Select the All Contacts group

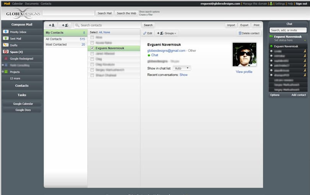pyautogui.click(x=65, y=39)
